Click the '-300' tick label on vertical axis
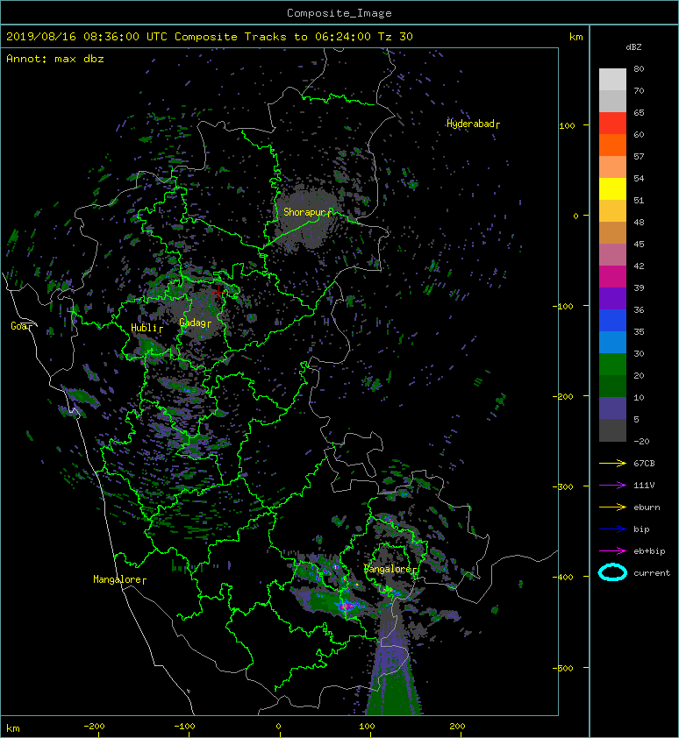This screenshot has height=738, width=679. [x=562, y=486]
